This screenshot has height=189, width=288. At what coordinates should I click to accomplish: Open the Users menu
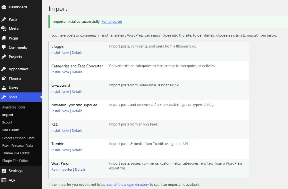point(13,88)
